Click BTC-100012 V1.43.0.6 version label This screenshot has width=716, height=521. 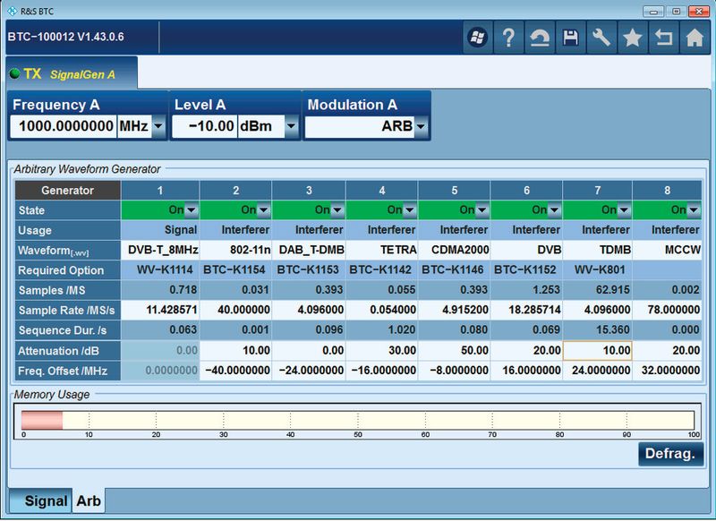(65, 37)
